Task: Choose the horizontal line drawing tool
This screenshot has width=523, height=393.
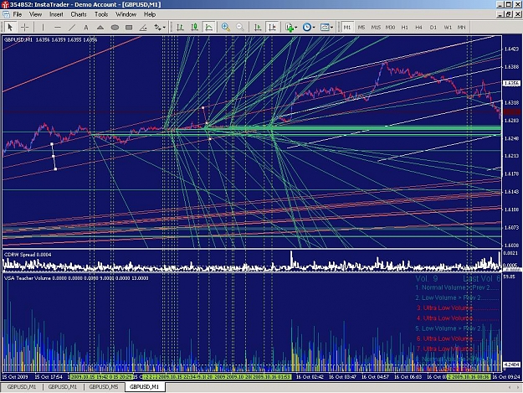Action: click(58, 28)
